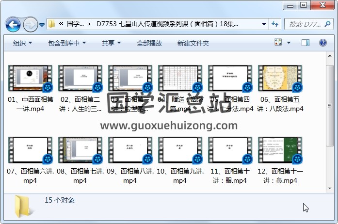Select video thumbnail 11、面相第十讲 眼

coord(230,150)
